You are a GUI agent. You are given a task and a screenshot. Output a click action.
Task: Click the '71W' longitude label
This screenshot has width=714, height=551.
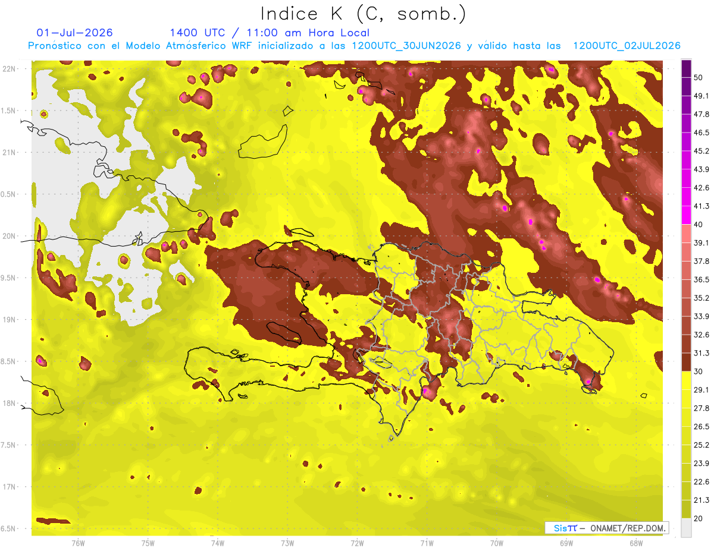coord(427,544)
